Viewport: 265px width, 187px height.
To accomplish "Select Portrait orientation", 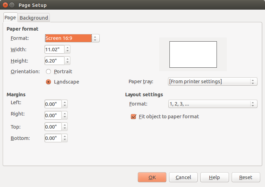I will click(x=48, y=71).
